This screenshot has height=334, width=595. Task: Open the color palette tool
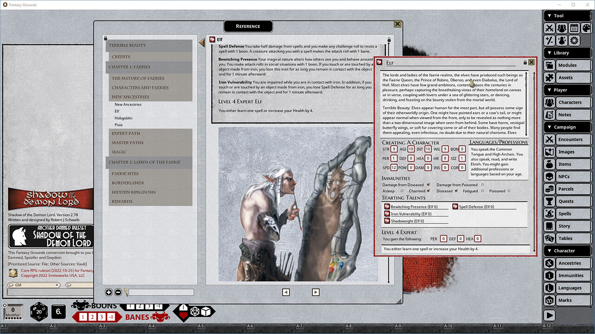(587, 28)
